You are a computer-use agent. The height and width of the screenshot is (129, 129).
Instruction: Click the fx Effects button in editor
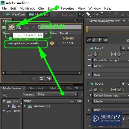94,40
